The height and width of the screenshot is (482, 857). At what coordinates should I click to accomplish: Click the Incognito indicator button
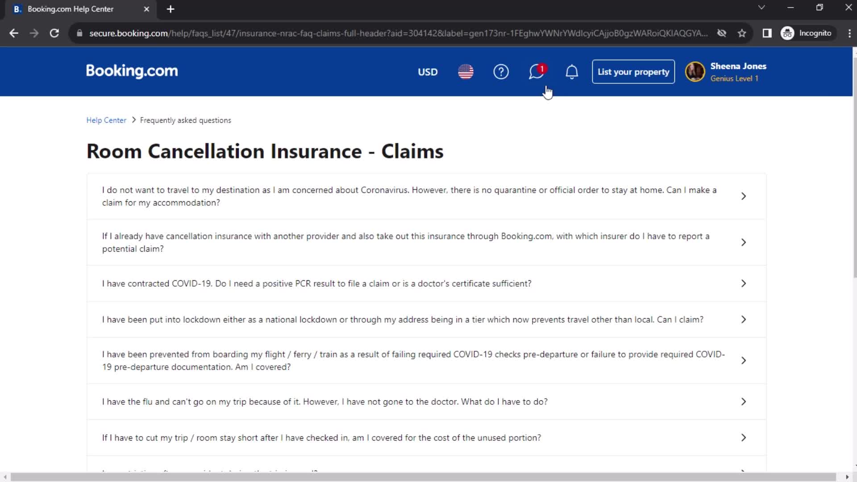coord(807,33)
